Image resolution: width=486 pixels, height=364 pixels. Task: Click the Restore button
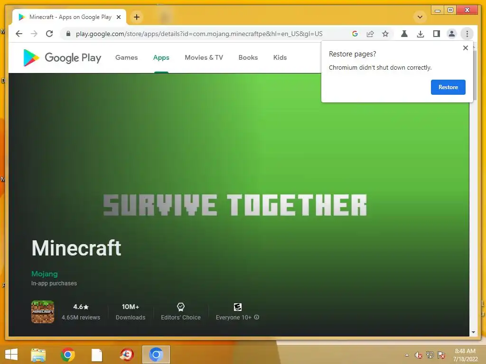tap(448, 87)
